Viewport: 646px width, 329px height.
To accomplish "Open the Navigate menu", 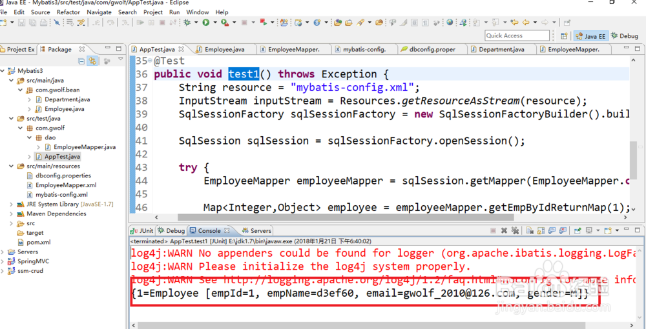I will (x=99, y=12).
